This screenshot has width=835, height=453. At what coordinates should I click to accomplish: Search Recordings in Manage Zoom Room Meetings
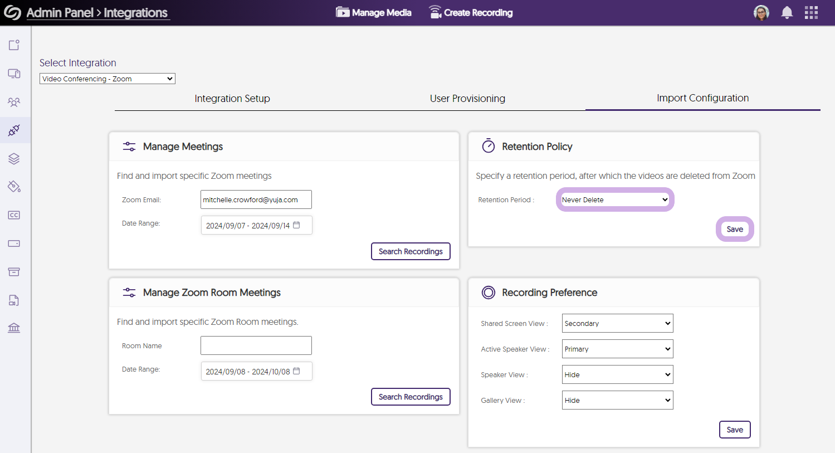click(411, 397)
